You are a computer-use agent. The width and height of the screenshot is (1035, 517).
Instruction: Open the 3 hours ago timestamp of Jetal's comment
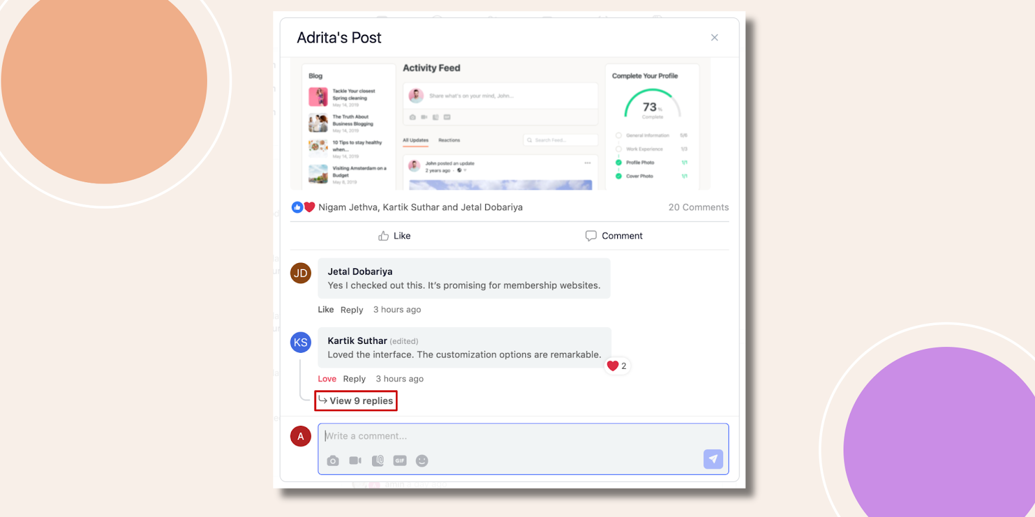coord(397,310)
